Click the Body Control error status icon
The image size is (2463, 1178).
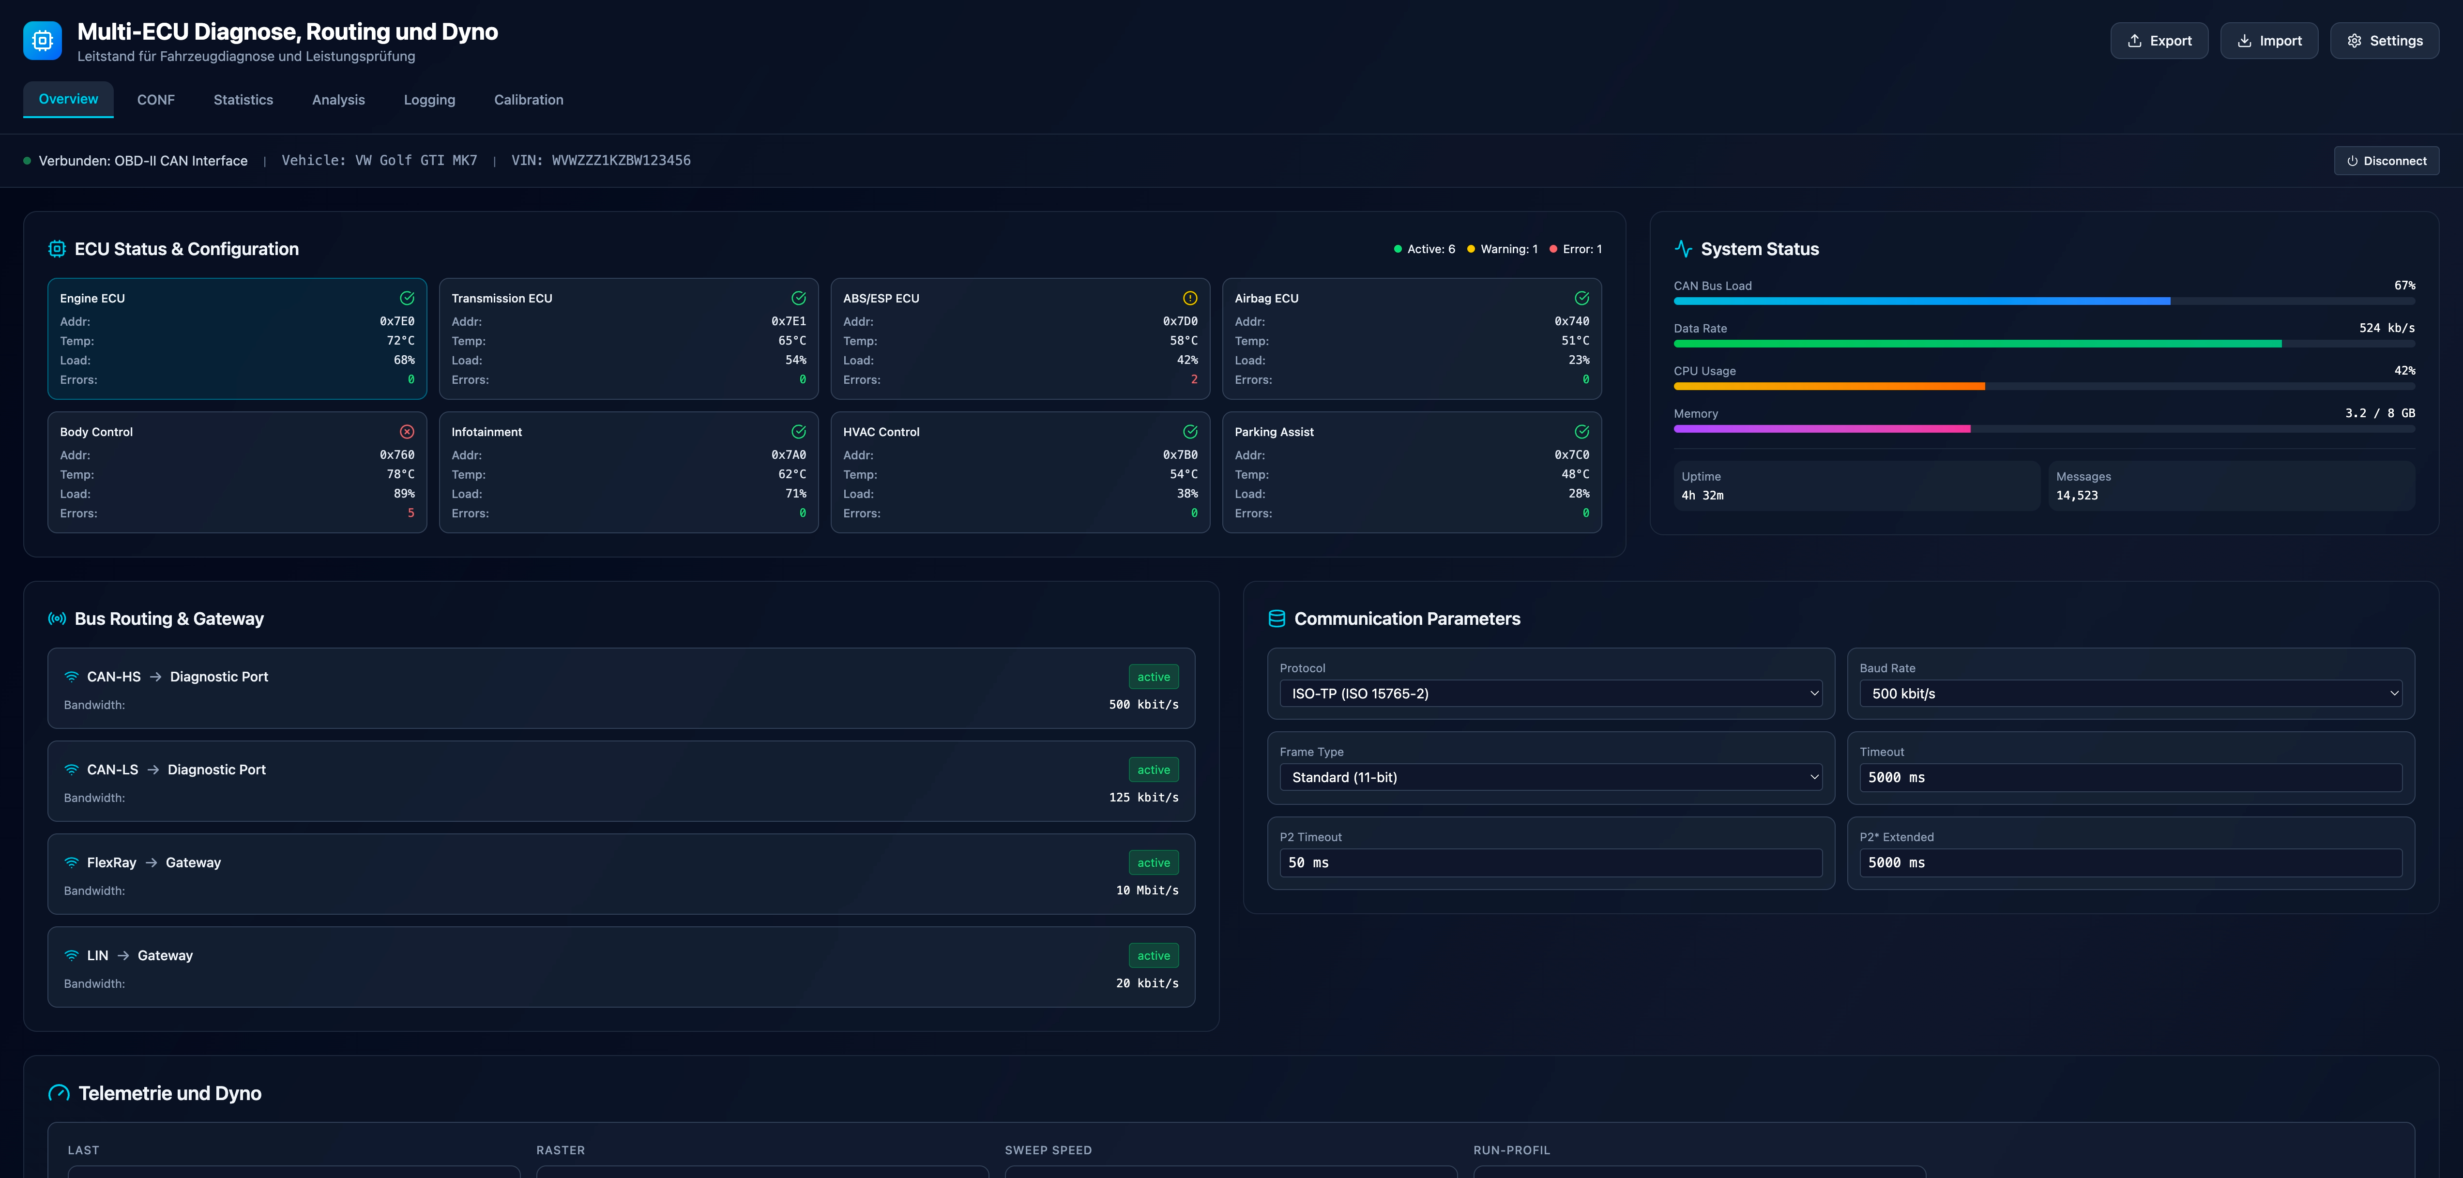(407, 432)
